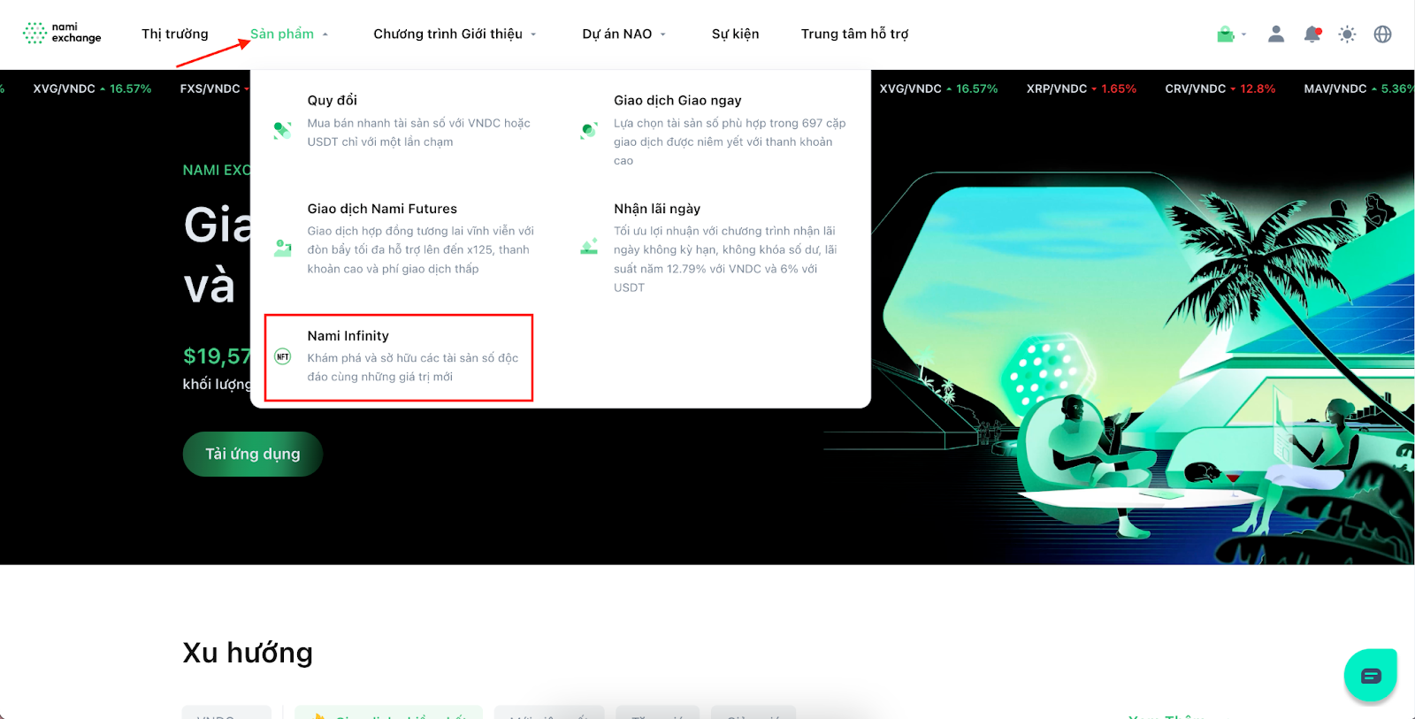Open the wallet icon in header
Screen dimensions: 1415x719
[x=1225, y=34]
